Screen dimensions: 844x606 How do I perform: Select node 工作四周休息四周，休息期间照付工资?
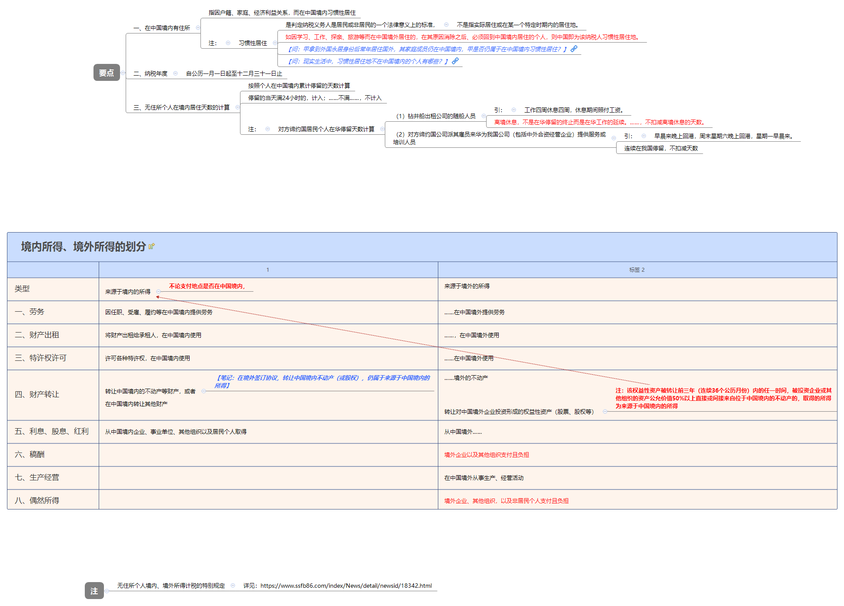(x=575, y=110)
